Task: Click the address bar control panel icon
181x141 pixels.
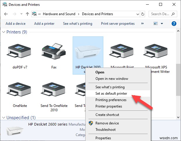Action: 34,14
